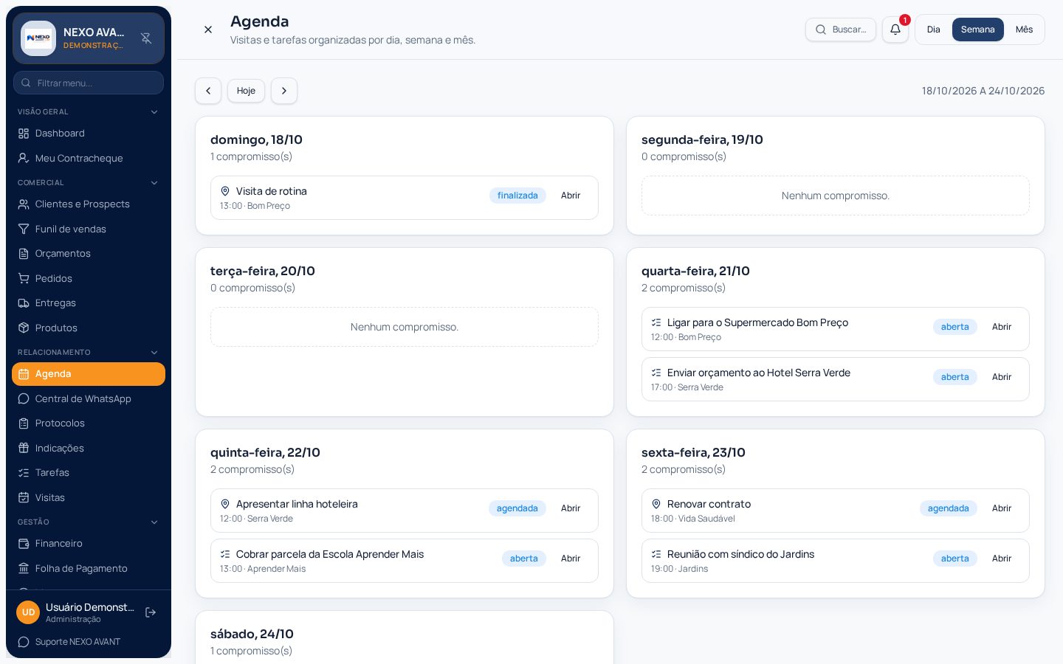Jump to today with the Hoje button
Screen dimensions: 1063x664
tap(246, 91)
